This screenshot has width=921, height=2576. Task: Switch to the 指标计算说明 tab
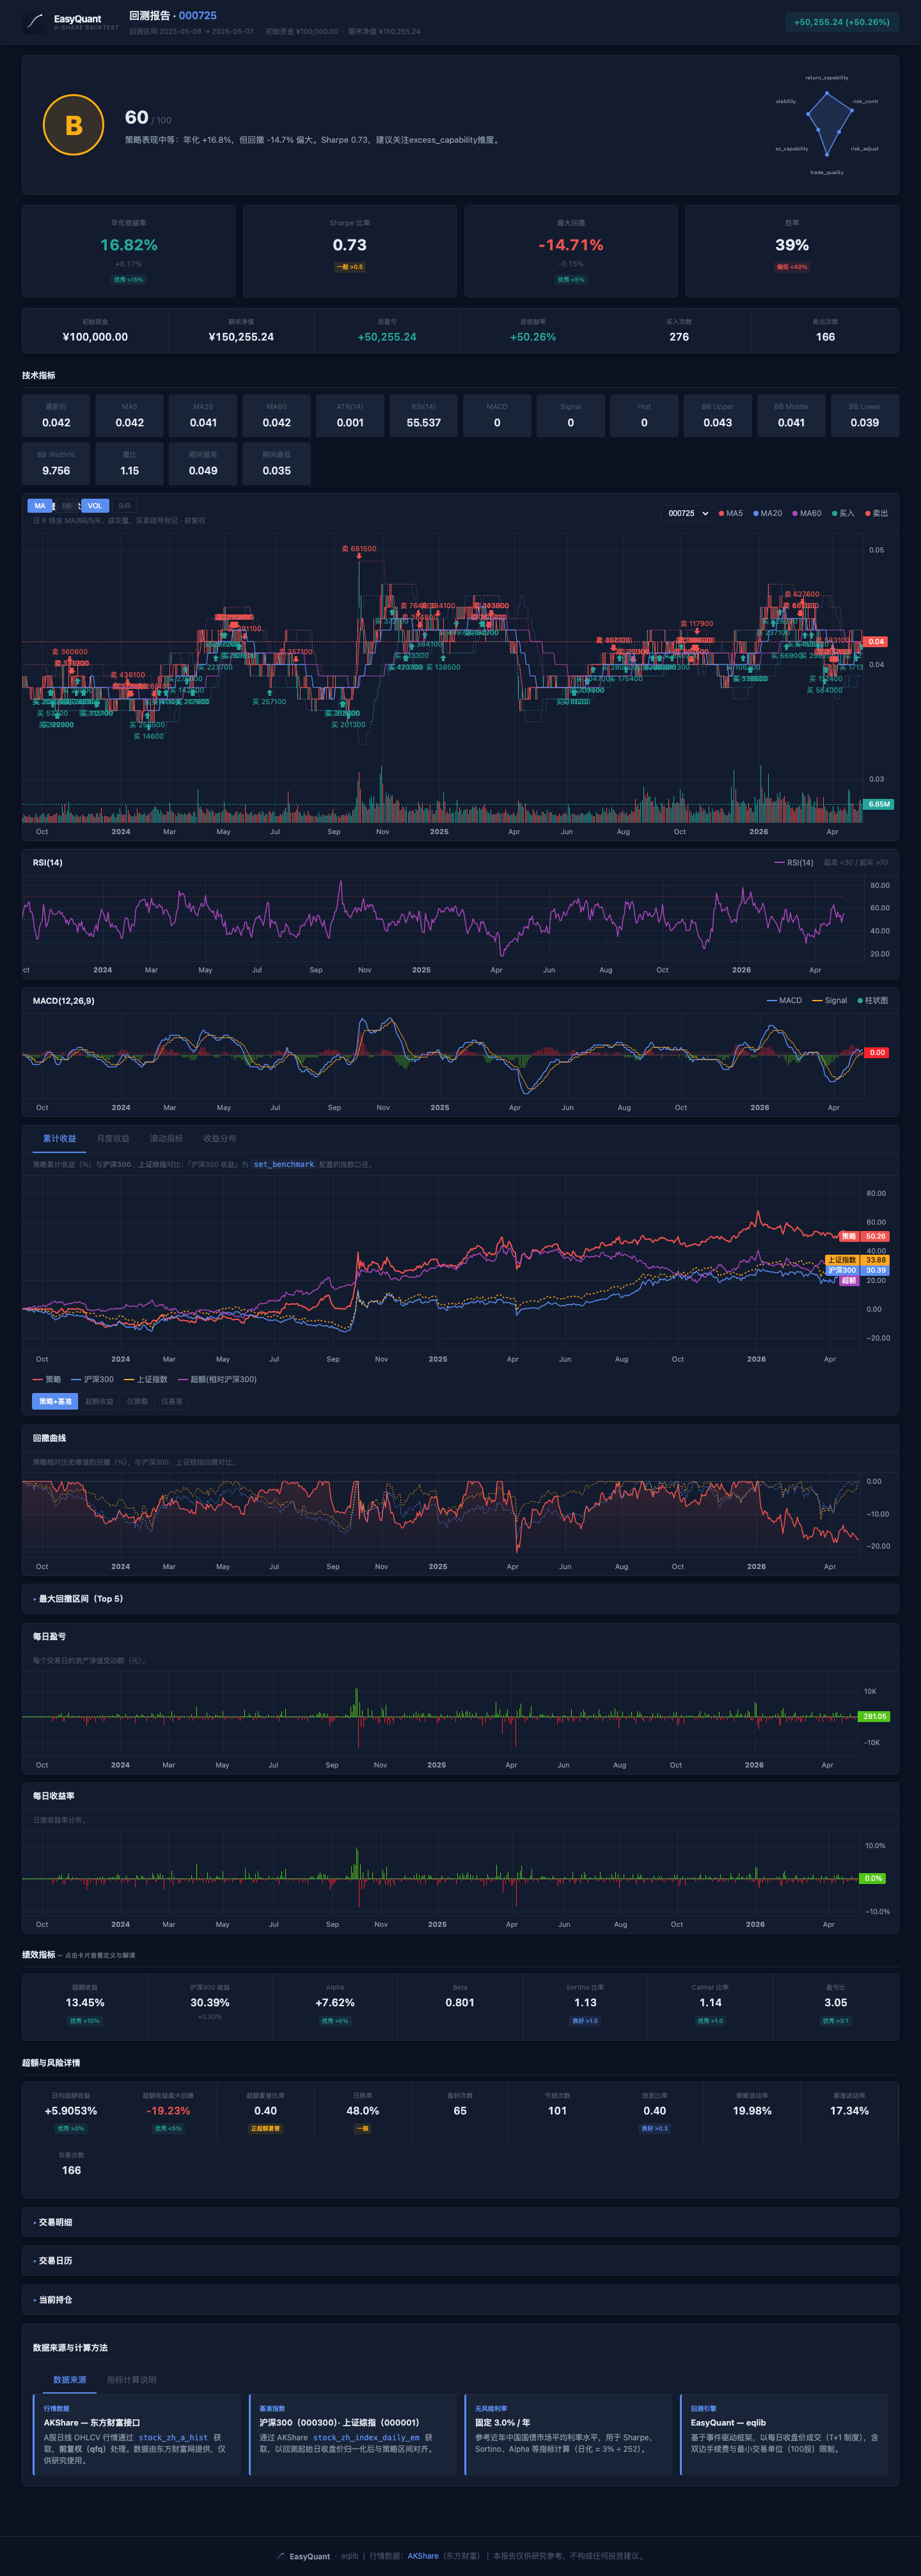[131, 2380]
